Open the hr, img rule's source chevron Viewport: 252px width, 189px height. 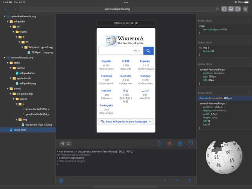(249, 42)
